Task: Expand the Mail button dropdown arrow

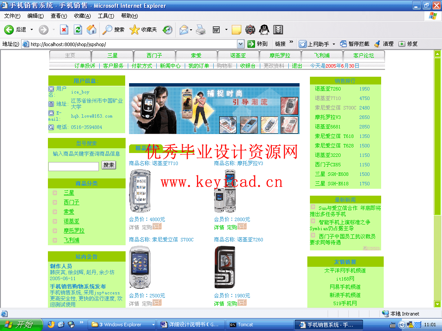Action: [191, 30]
